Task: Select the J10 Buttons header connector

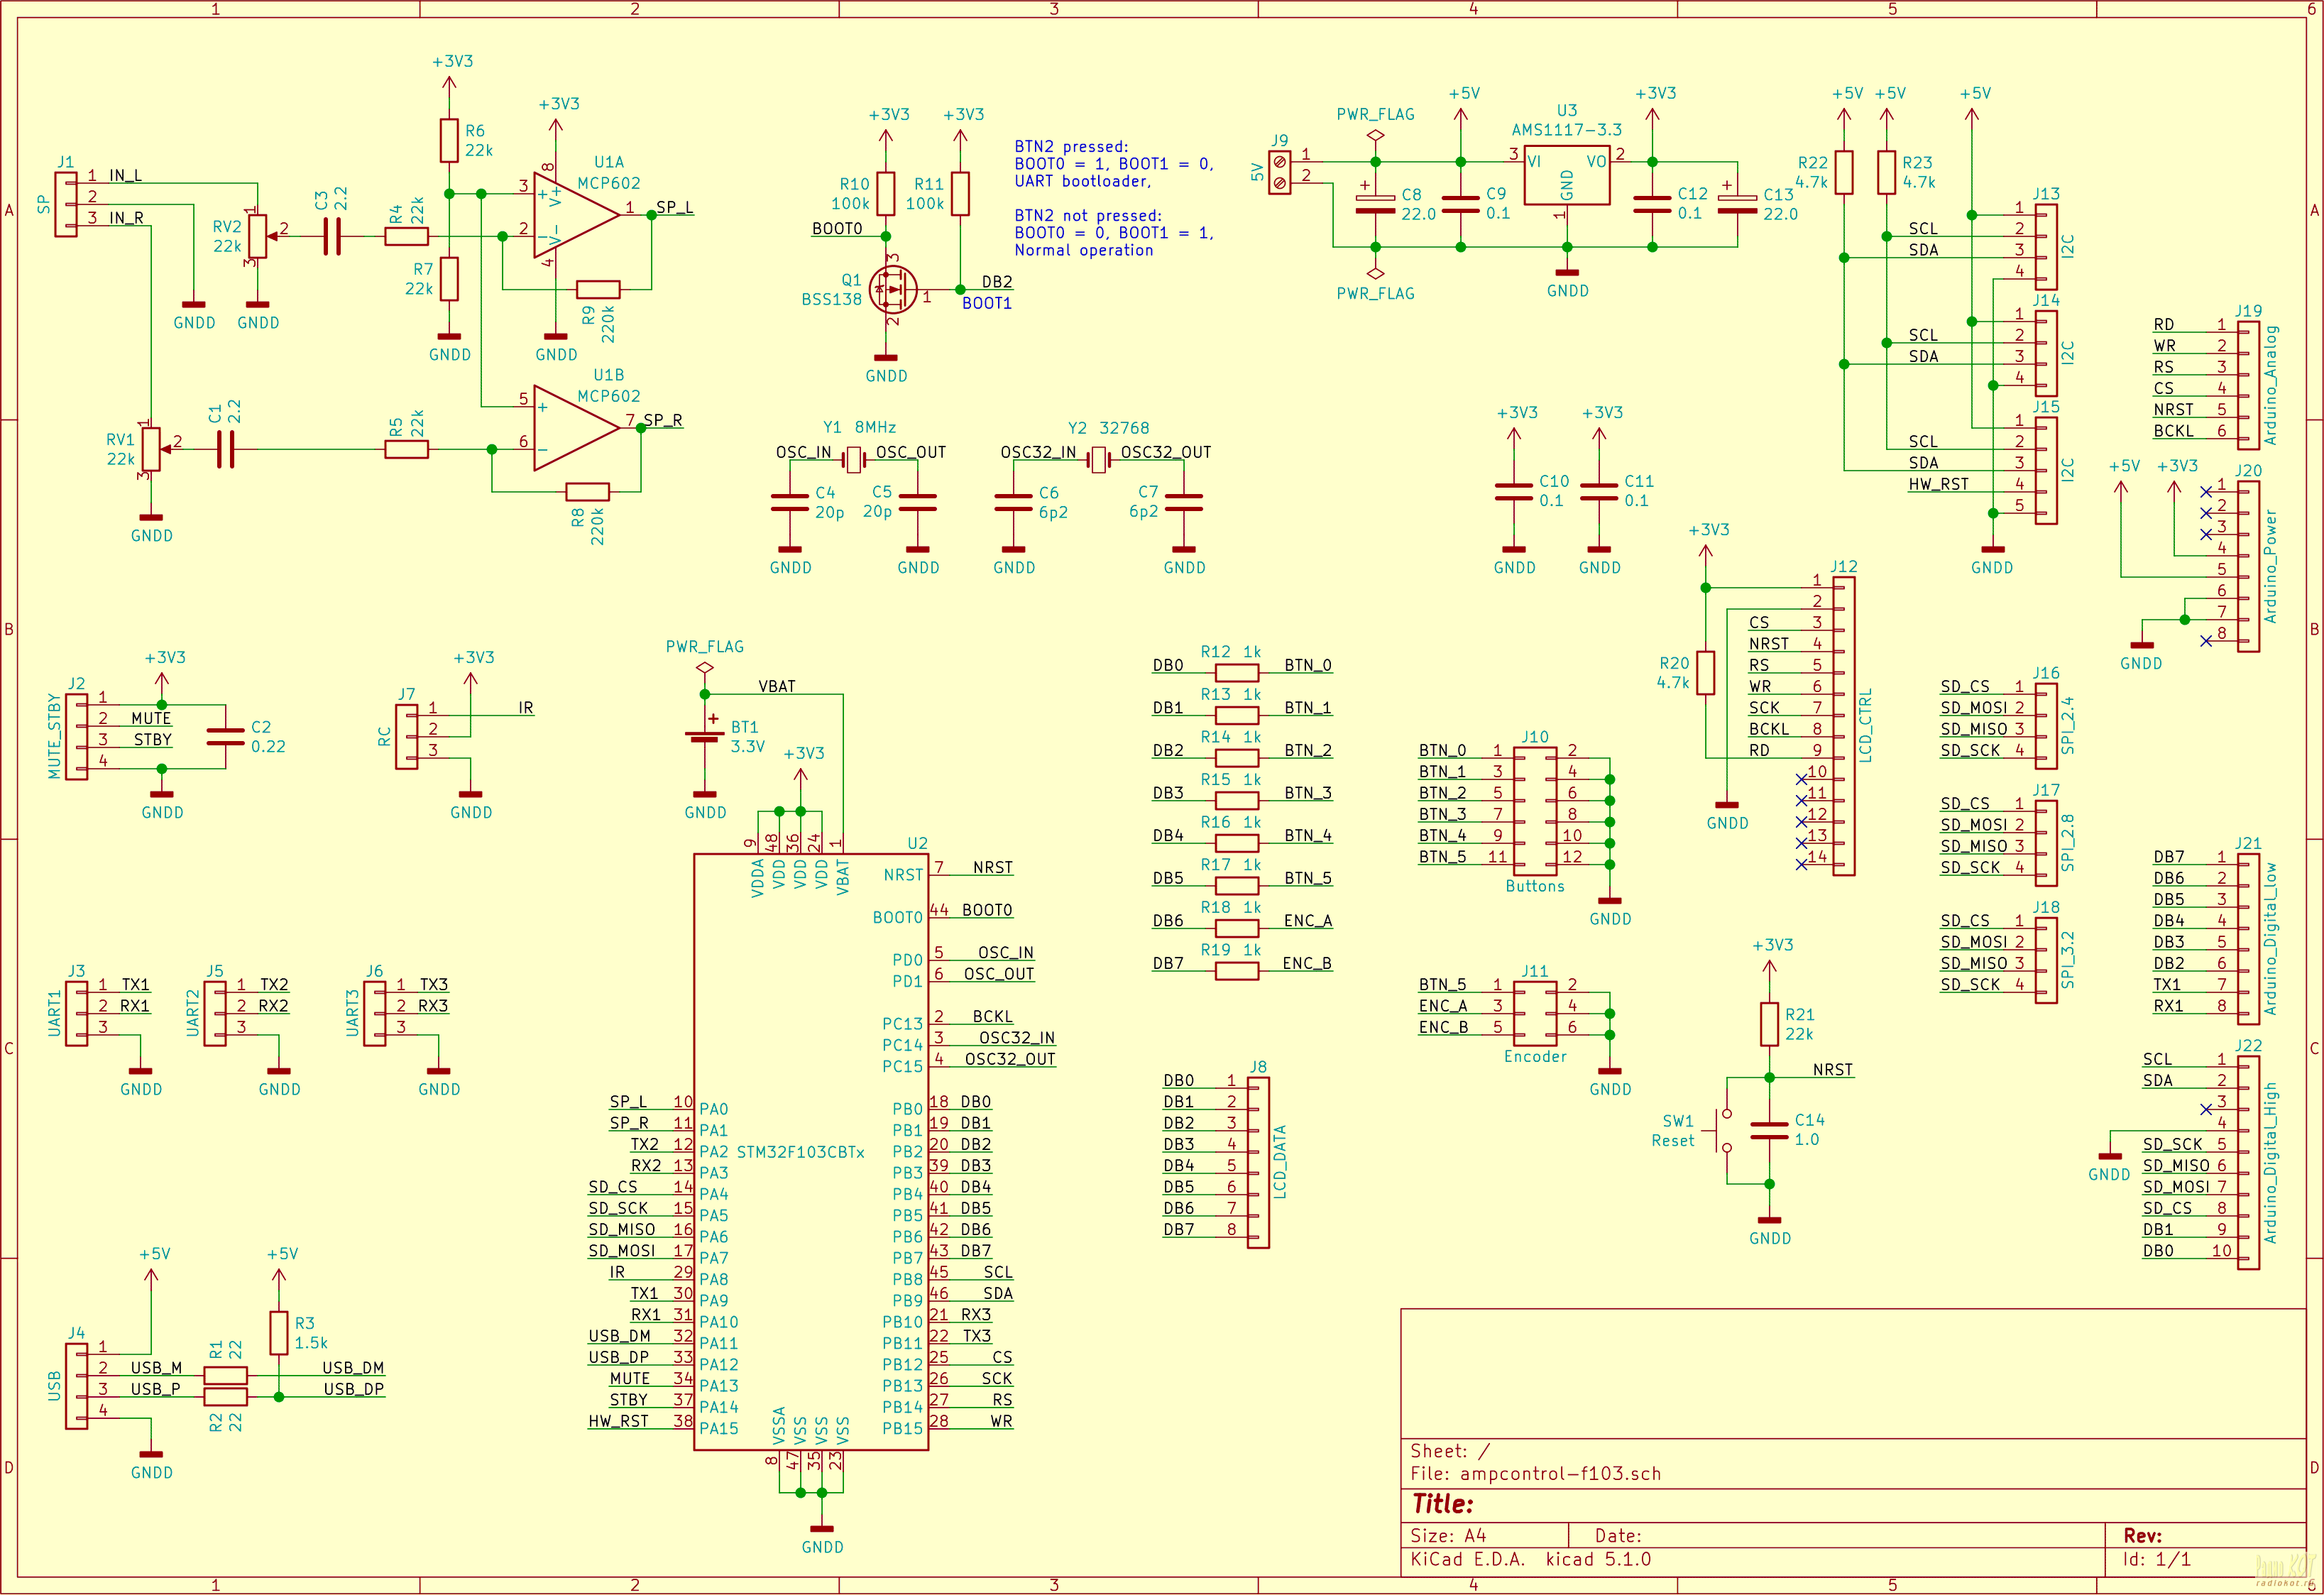Action: 1534,811
